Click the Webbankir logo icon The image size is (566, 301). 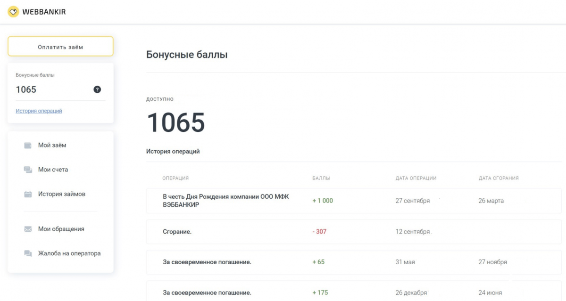coord(13,12)
